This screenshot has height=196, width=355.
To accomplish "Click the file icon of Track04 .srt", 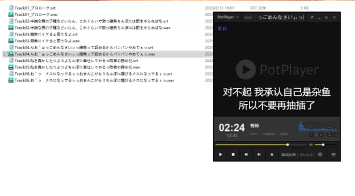I will click(x=11, y=47).
